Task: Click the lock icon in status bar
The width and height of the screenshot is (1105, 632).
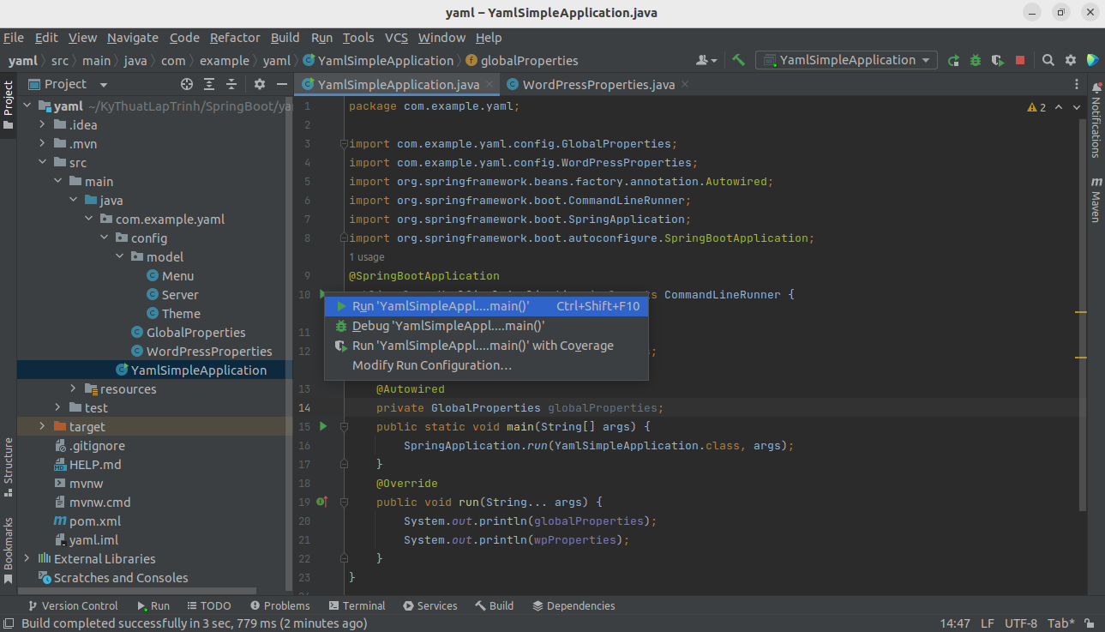Action: click(1089, 623)
